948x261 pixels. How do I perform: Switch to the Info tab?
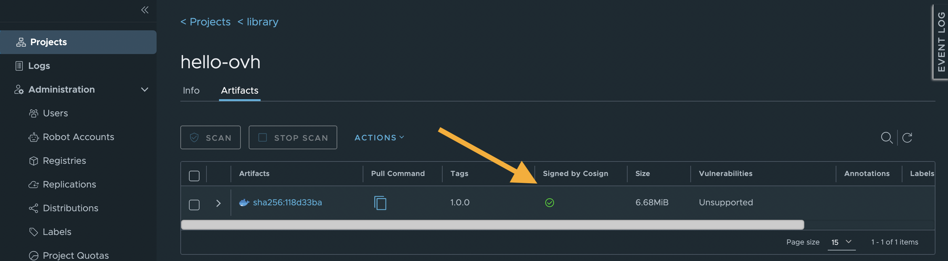[x=191, y=90]
